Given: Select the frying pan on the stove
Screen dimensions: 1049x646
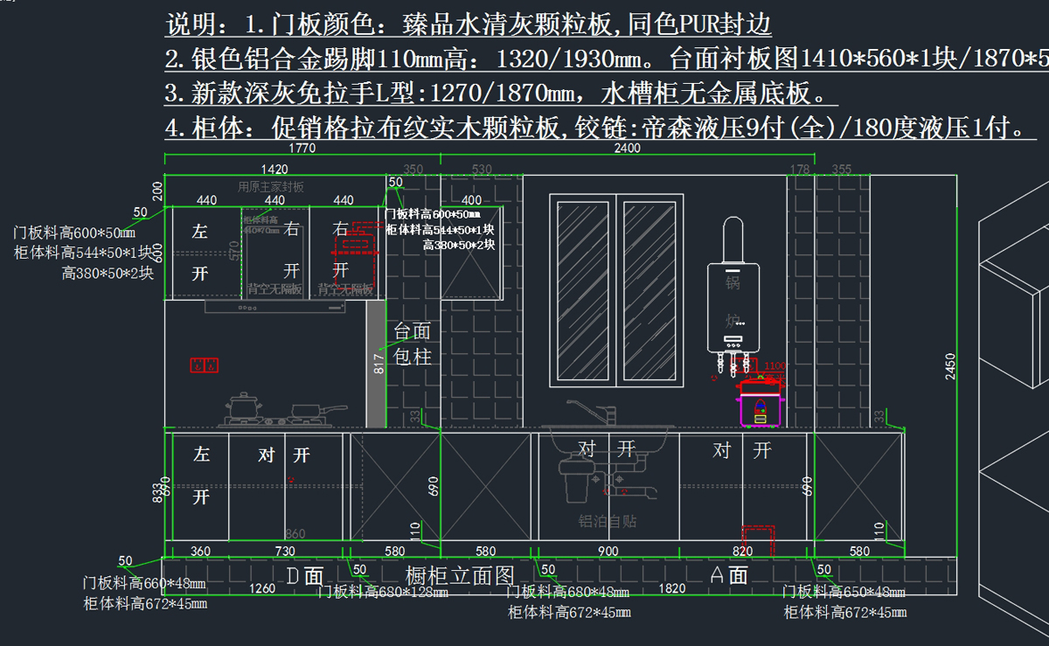Looking at the screenshot, I should [305, 411].
